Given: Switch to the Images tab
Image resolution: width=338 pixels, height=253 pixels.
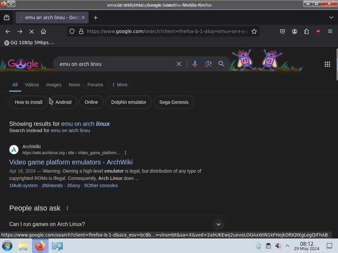Looking at the screenshot, I should pyautogui.click(x=54, y=85).
